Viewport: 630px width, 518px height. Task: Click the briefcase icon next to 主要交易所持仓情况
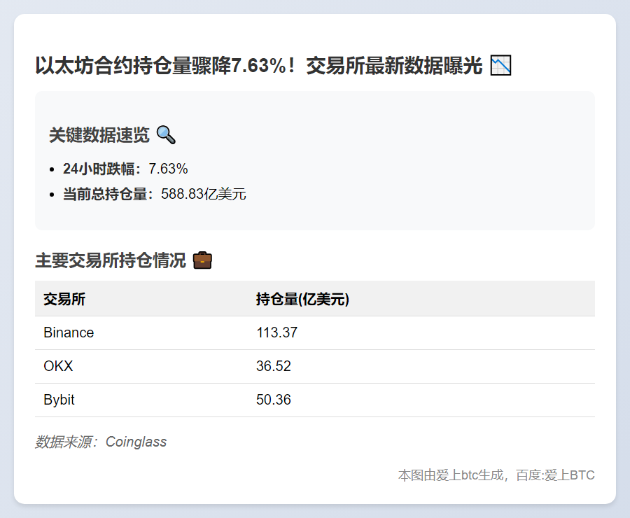(203, 259)
